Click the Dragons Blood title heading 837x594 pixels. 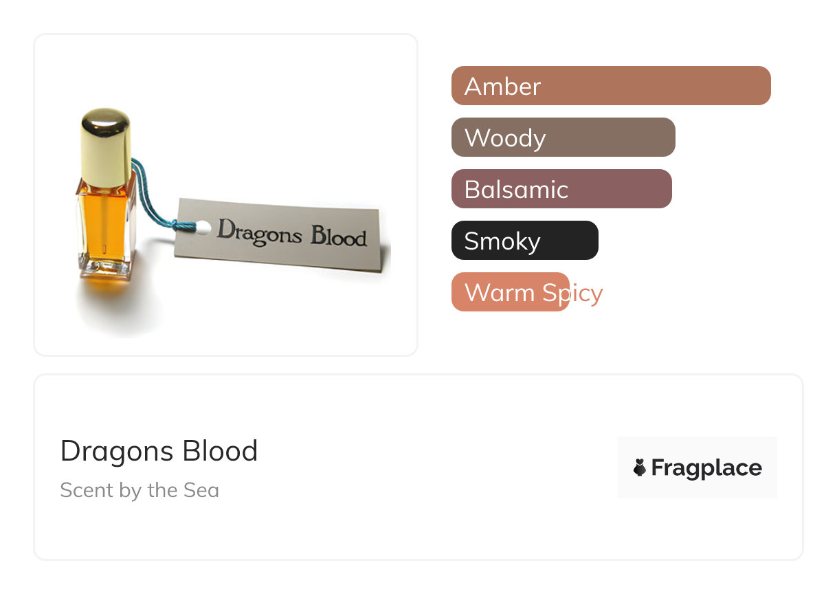pos(159,451)
